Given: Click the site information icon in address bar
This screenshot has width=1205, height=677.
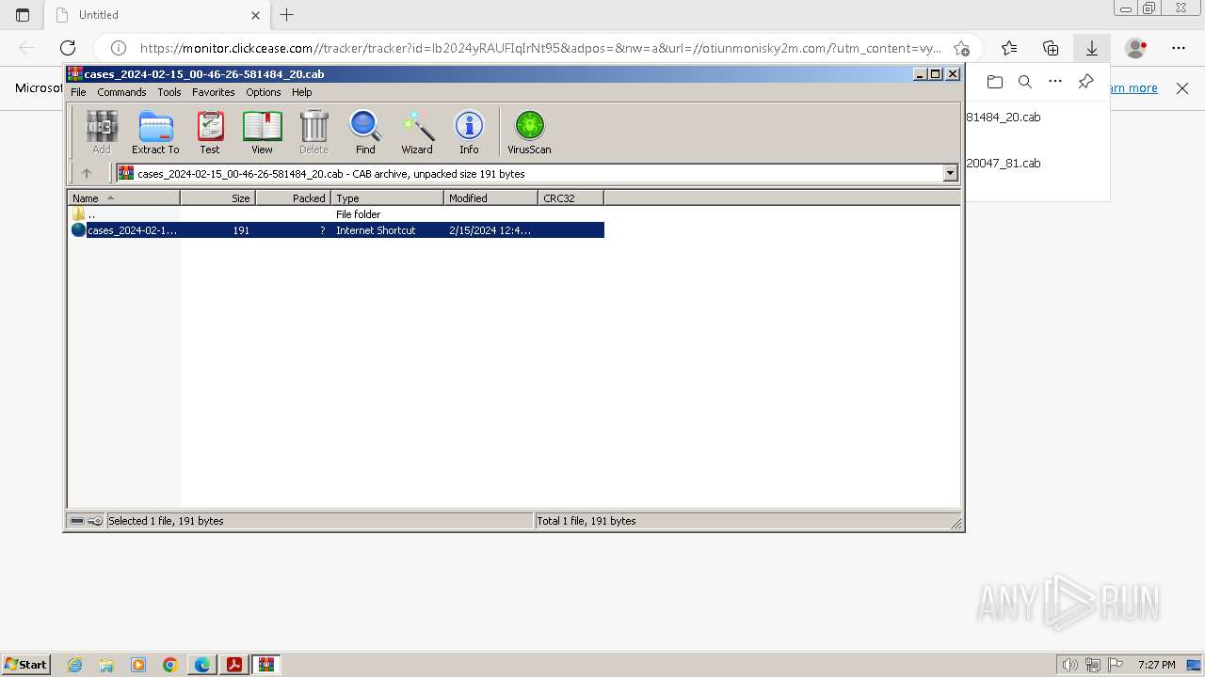Looking at the screenshot, I should [119, 48].
